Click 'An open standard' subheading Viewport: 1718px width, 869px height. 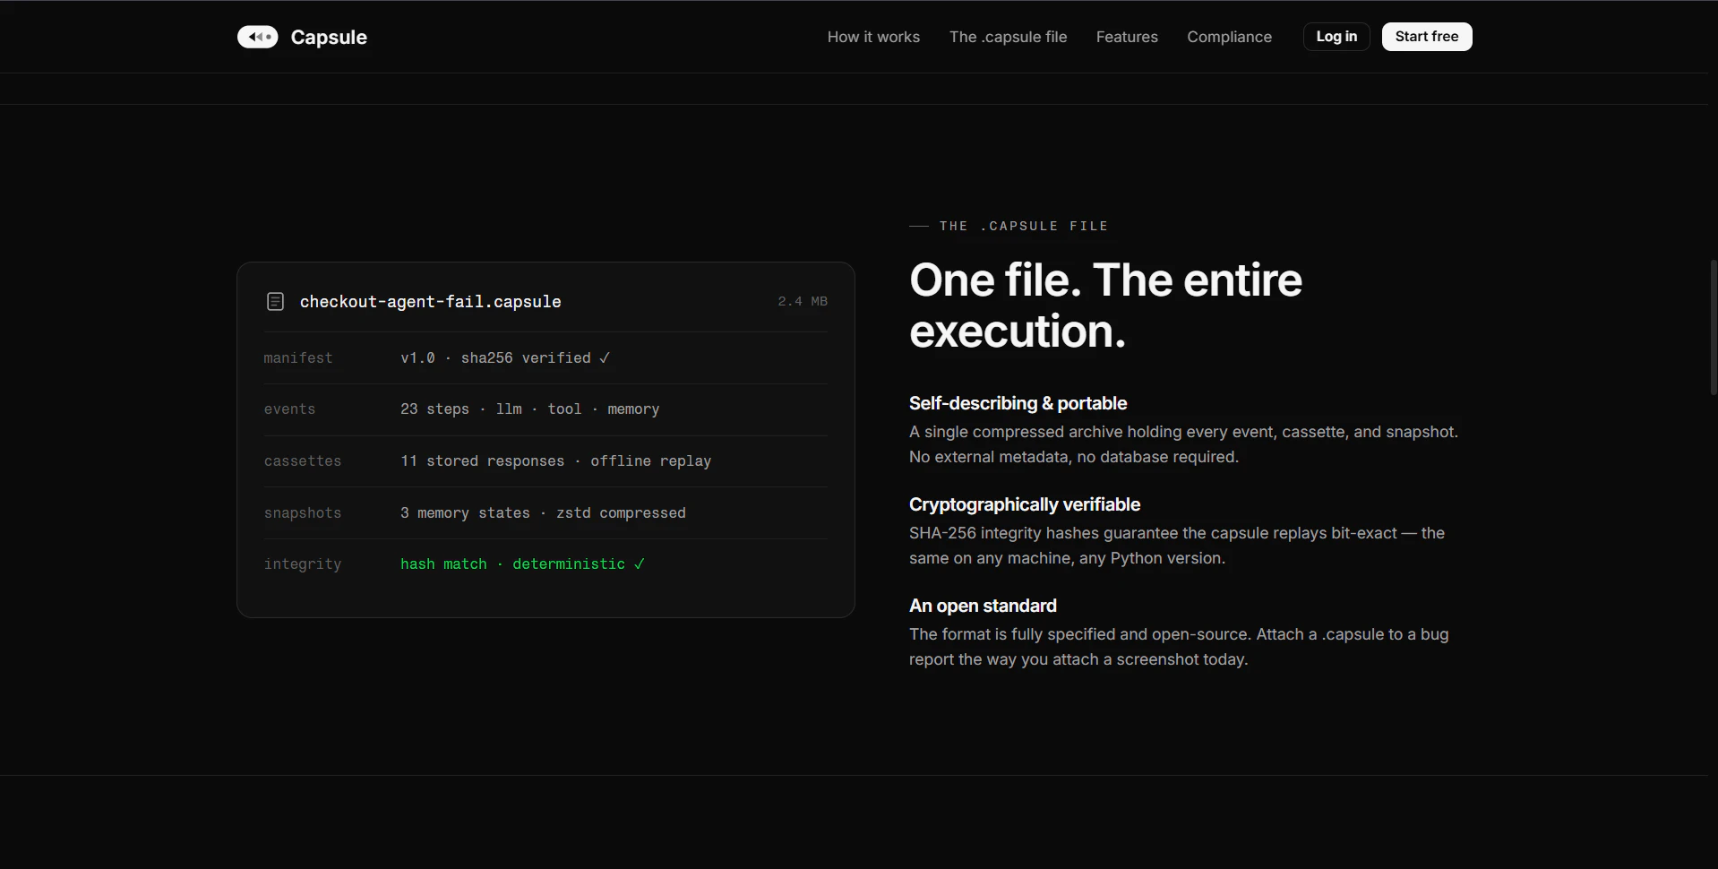point(983,606)
